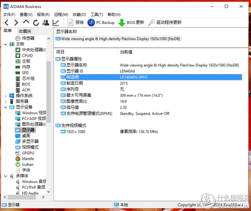
Task: Select the Vulkan tree item
Action: [28, 165]
